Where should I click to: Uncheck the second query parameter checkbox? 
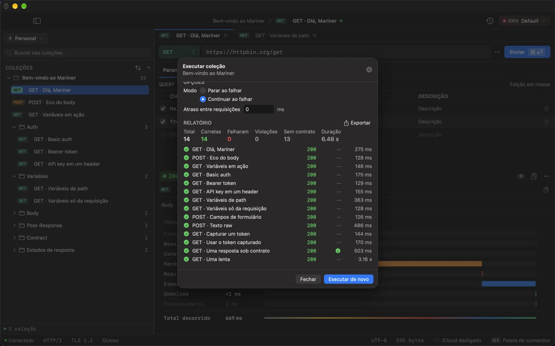click(163, 122)
